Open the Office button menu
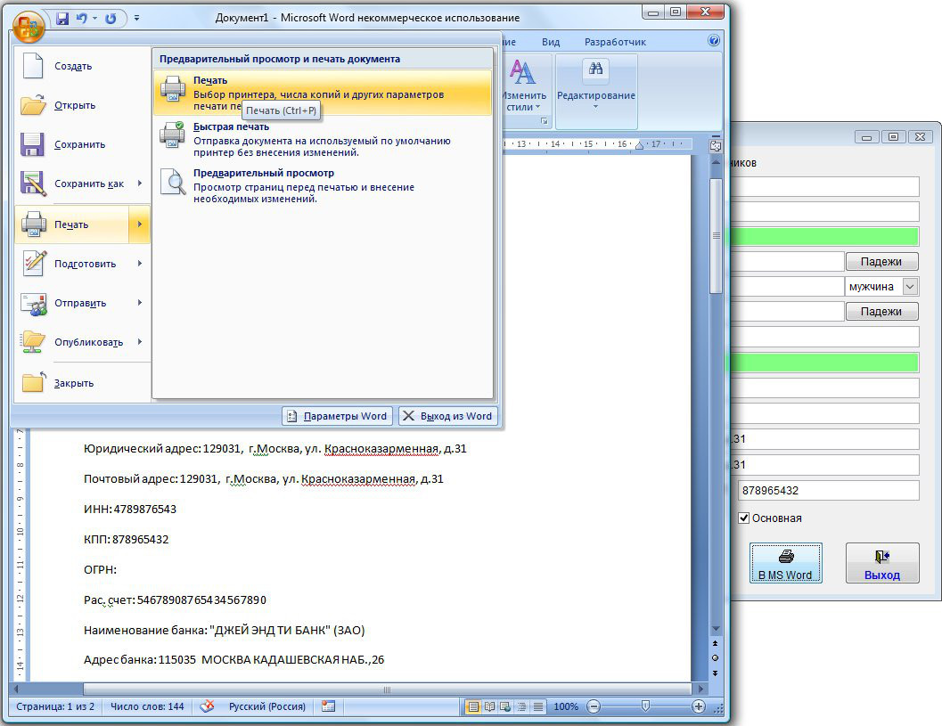The width and height of the screenshot is (942, 726). tap(29, 26)
